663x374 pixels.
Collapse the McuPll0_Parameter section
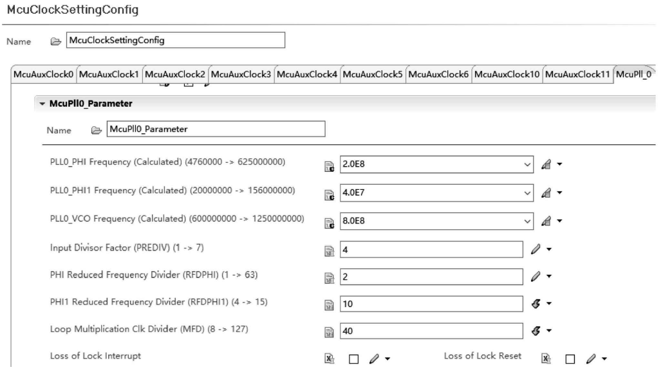click(42, 104)
